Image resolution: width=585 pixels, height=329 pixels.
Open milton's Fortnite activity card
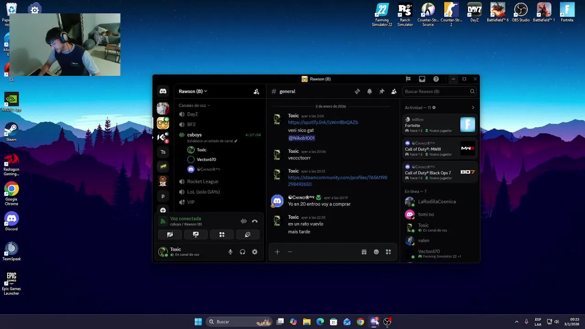[x=440, y=125]
